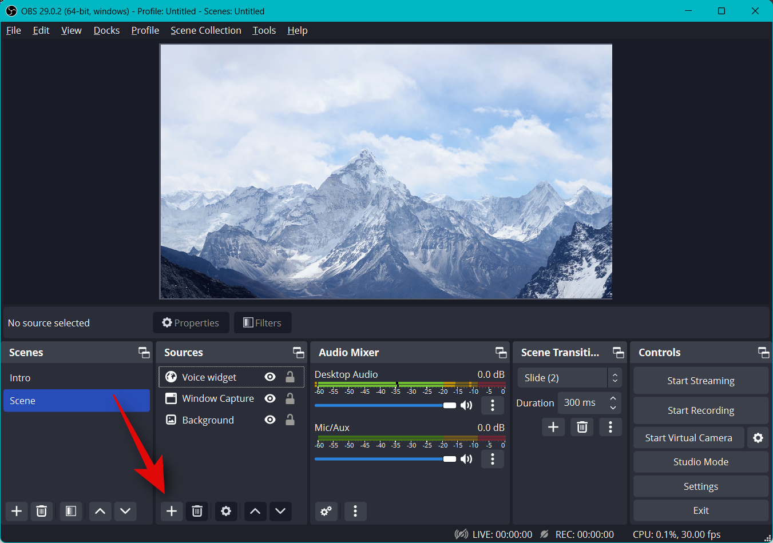Viewport: 773px width, 543px height.
Task: Open scene filters icon in Scenes panel
Action: pyautogui.click(x=71, y=511)
